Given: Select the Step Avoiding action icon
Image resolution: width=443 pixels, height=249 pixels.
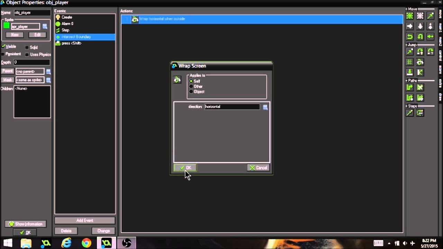Looking at the screenshot, I should coord(420,113).
